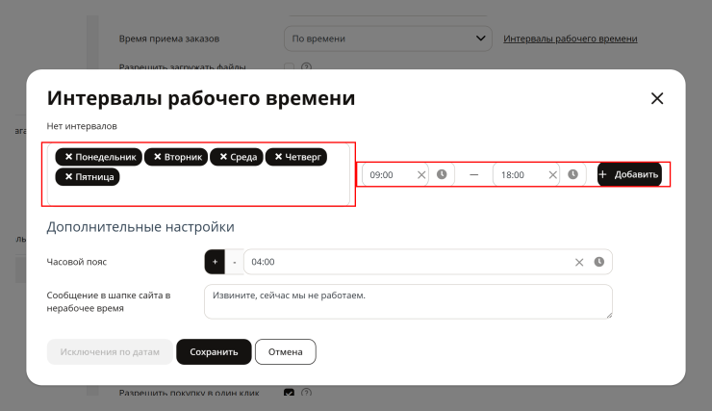Select plus sign for timezone offset
This screenshot has width=712, height=411.
215,262
